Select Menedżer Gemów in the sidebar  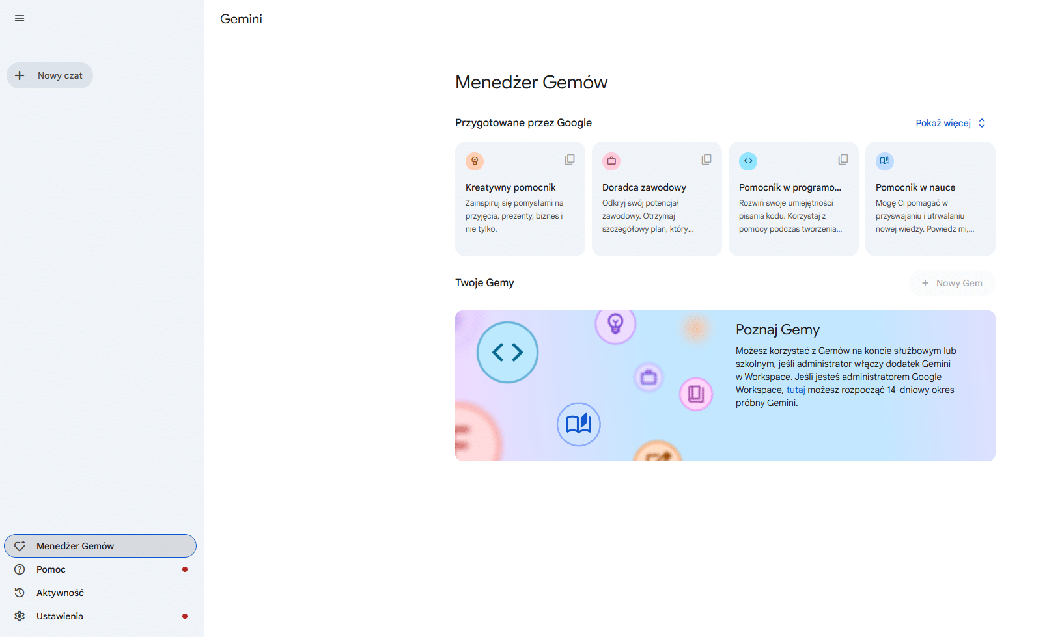[x=100, y=546]
